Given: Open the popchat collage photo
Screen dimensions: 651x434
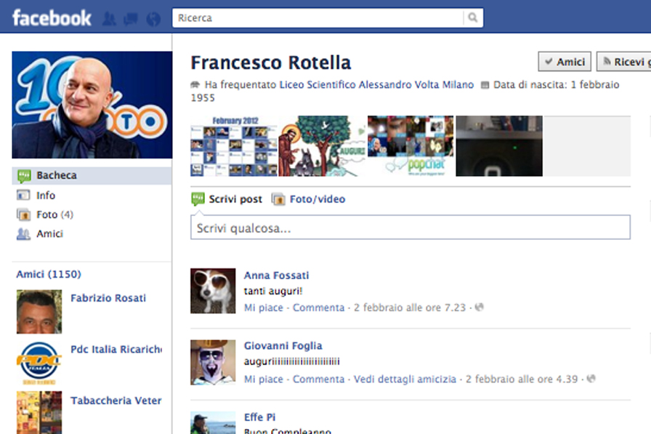Looking at the screenshot, I should point(411,146).
